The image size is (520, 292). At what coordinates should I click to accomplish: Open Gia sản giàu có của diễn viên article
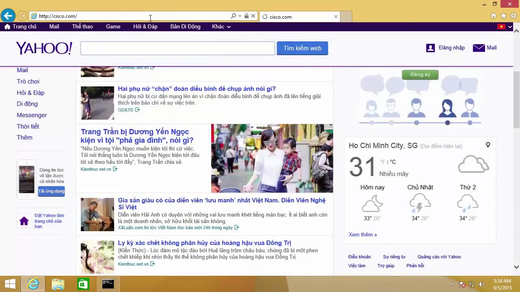(222, 204)
